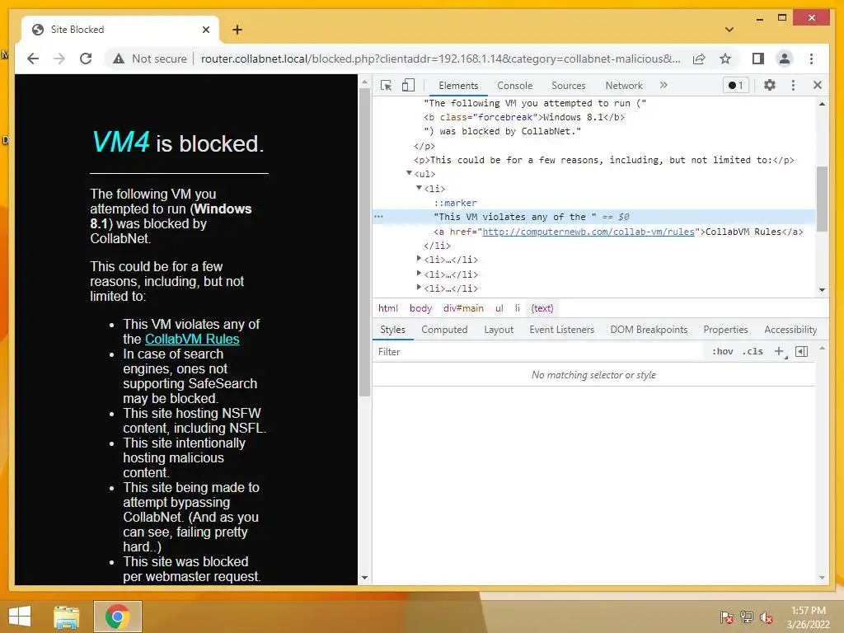Open the Action Center flag icon

point(727,617)
